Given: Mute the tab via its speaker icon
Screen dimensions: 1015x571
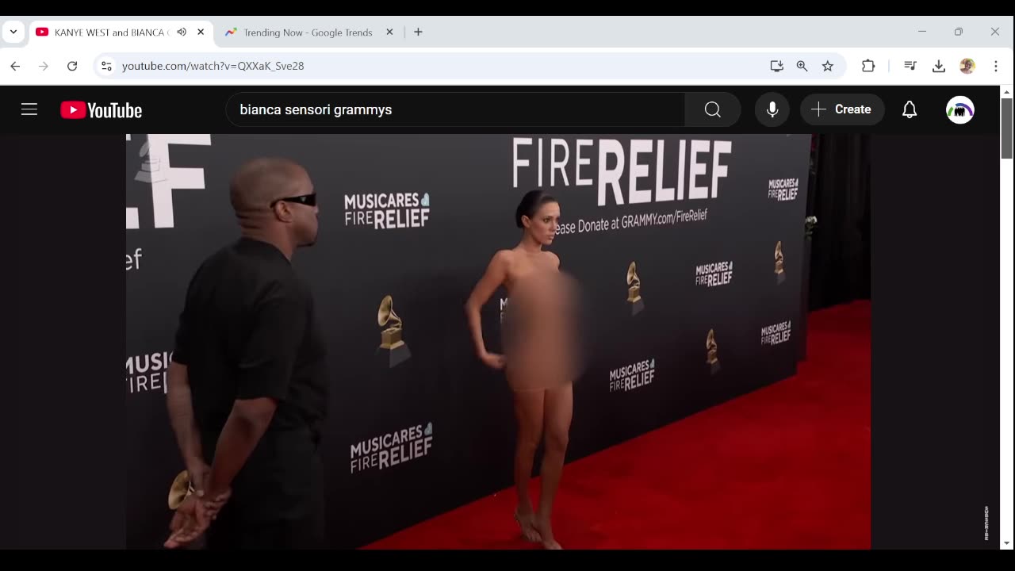Looking at the screenshot, I should point(182,32).
